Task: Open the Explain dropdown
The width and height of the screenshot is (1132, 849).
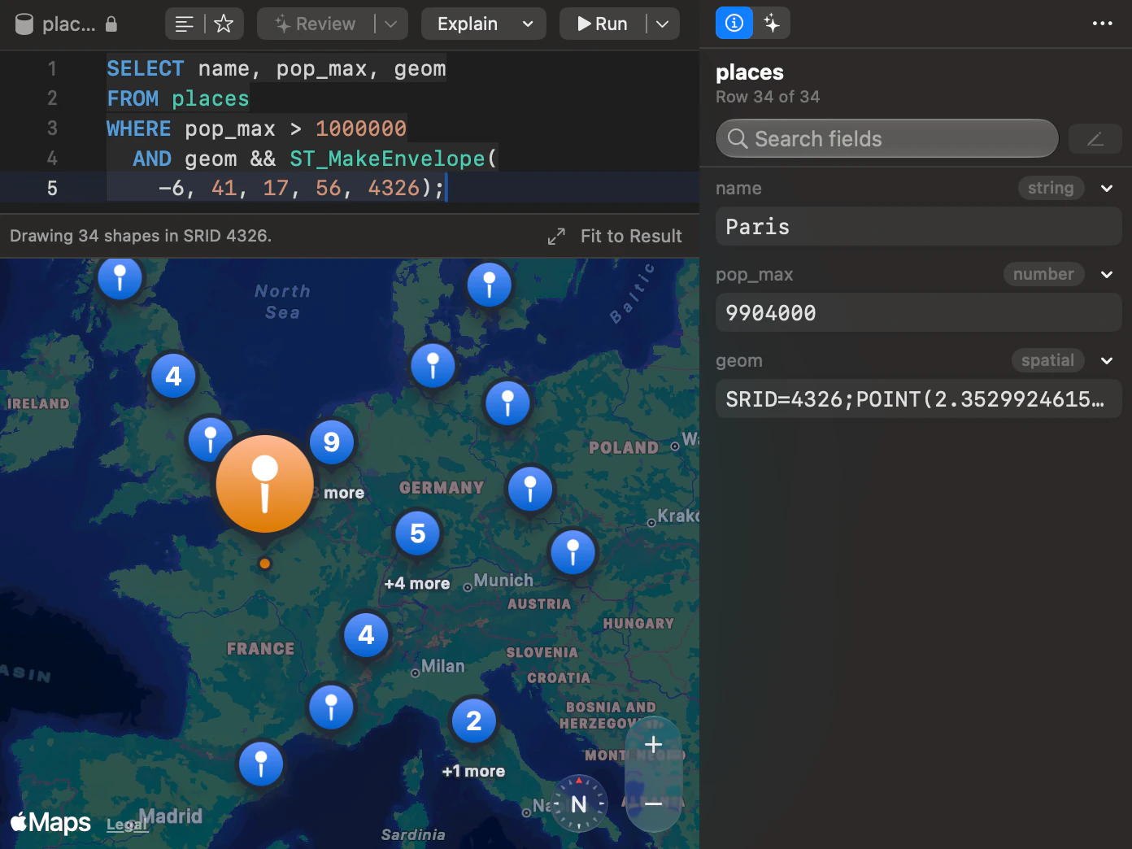Action: click(485, 24)
